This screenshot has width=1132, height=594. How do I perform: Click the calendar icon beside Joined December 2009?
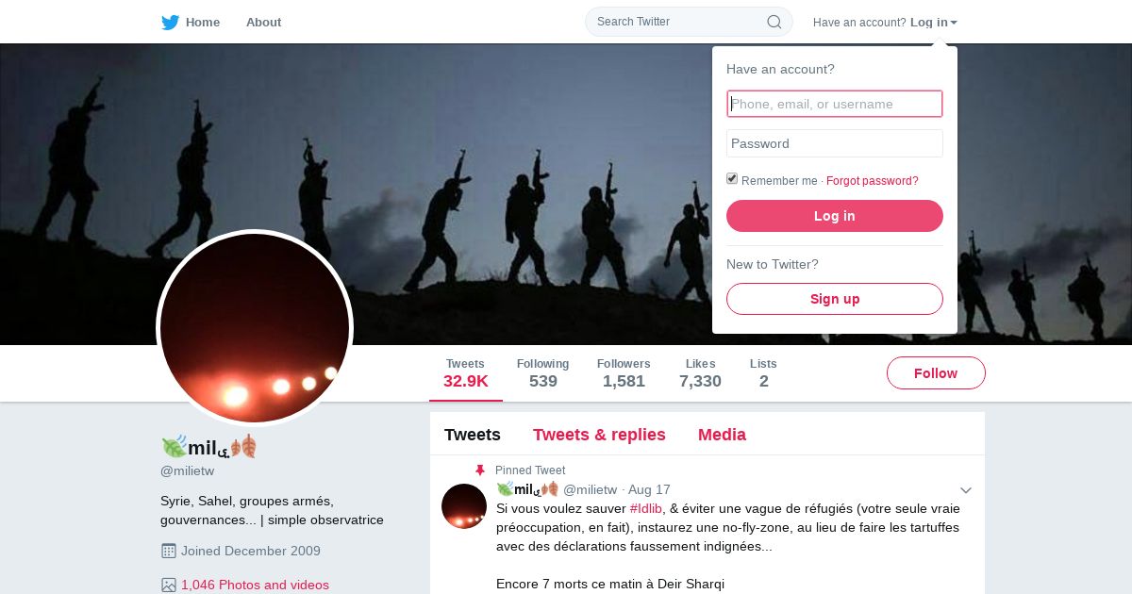point(169,551)
